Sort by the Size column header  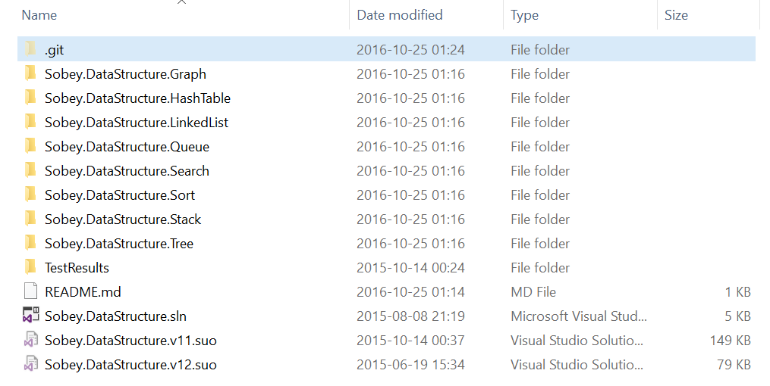click(x=676, y=15)
